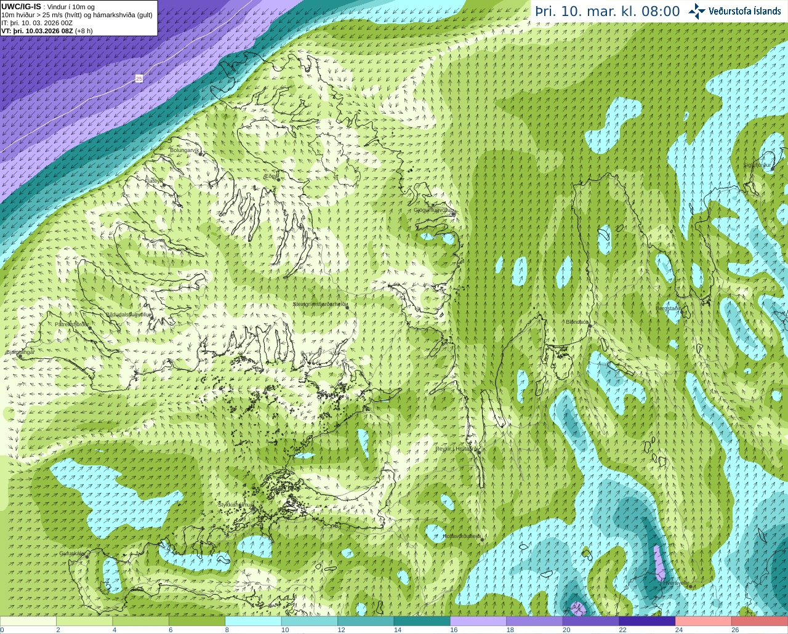Click the '25' gust contour label
This screenshot has width=788, height=634.
pyautogui.click(x=139, y=79)
